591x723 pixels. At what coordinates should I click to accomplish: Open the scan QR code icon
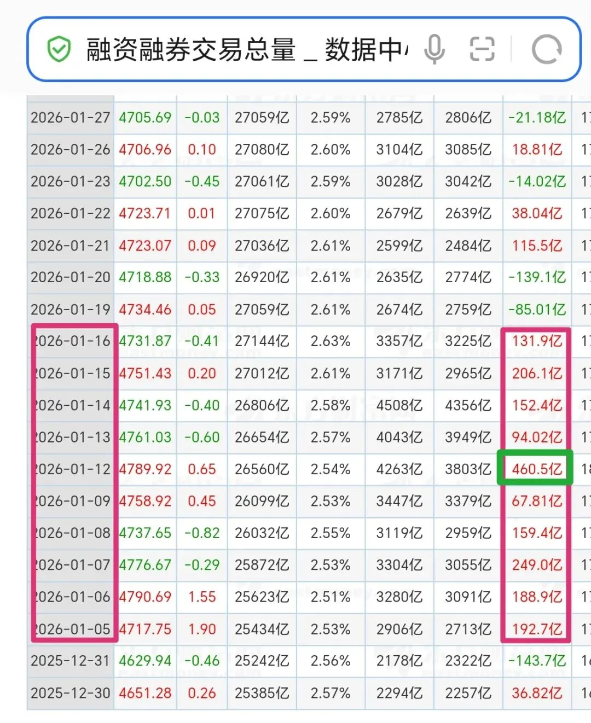(x=482, y=50)
